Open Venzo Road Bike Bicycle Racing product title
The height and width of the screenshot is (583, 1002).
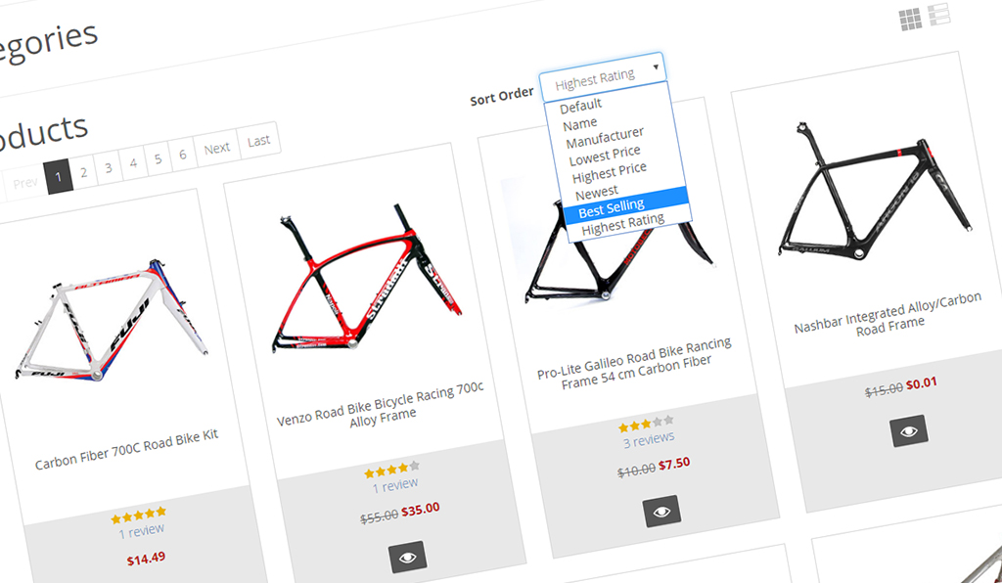[381, 404]
